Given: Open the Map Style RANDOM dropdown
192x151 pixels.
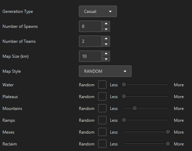Looking at the screenshot, I should point(105,71).
